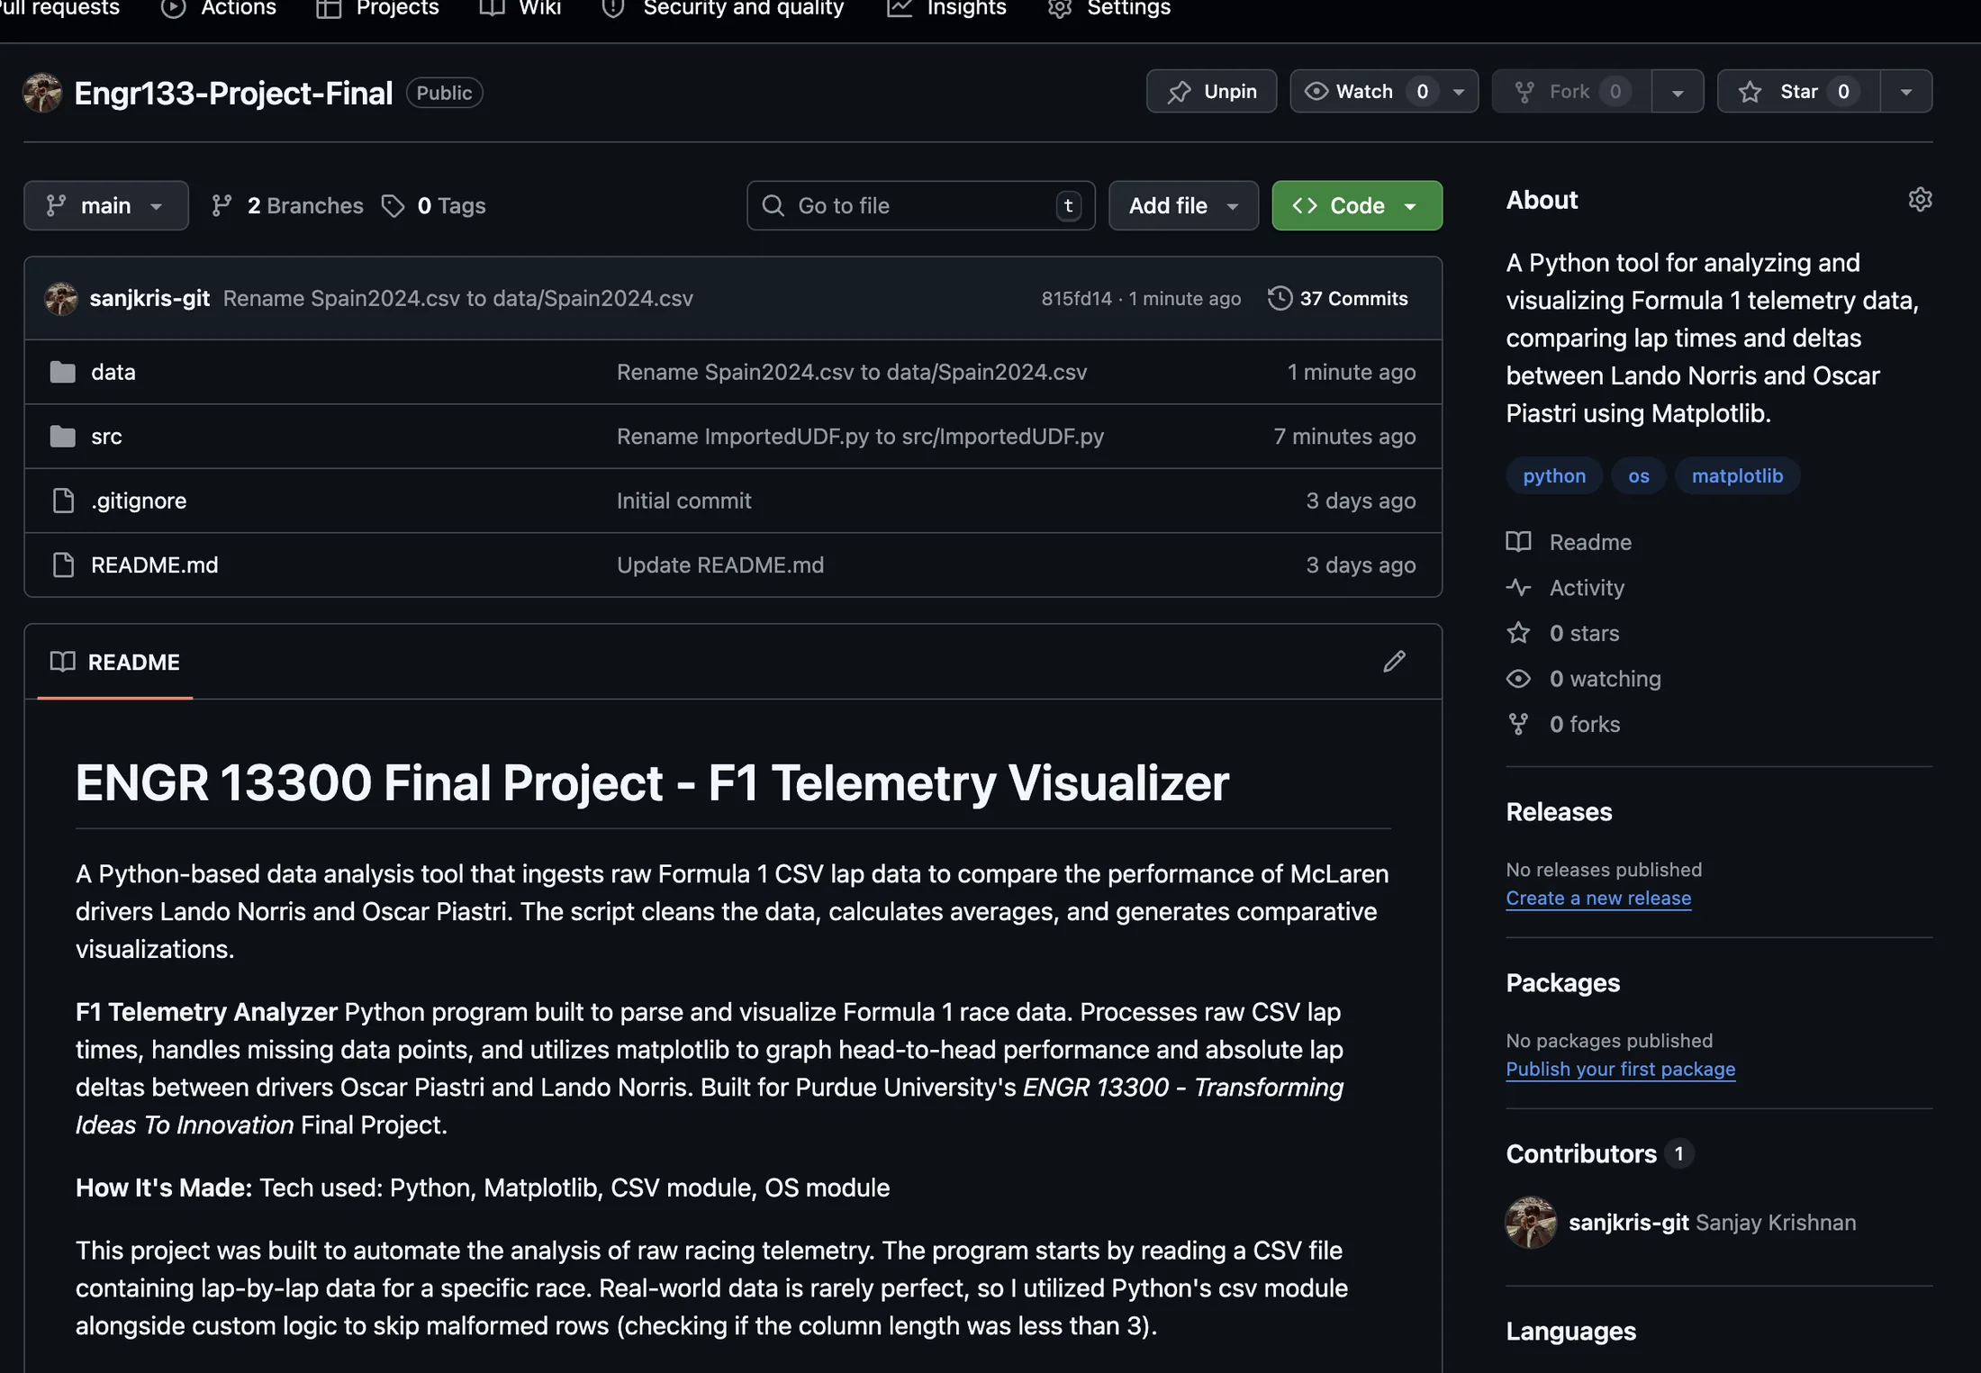Click the data folder icon
The width and height of the screenshot is (1981, 1373).
tap(62, 372)
